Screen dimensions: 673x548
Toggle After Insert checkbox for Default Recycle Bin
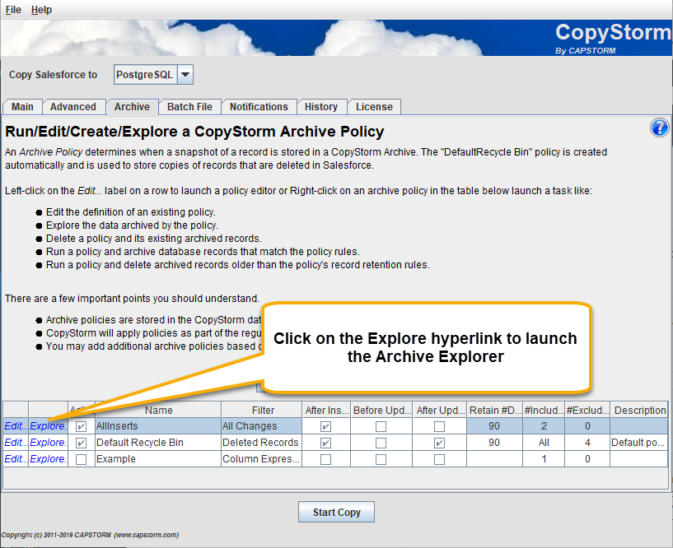click(x=325, y=443)
